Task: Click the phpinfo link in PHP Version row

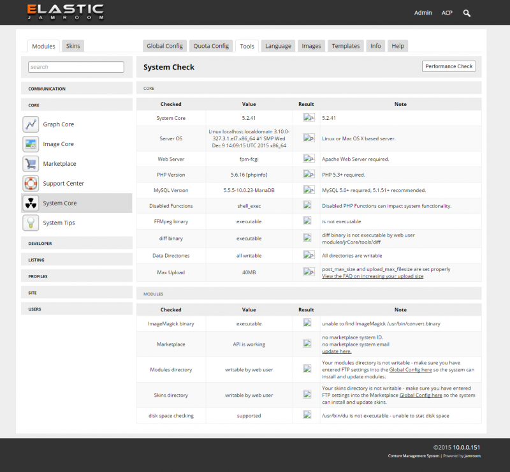Action: 256,174
